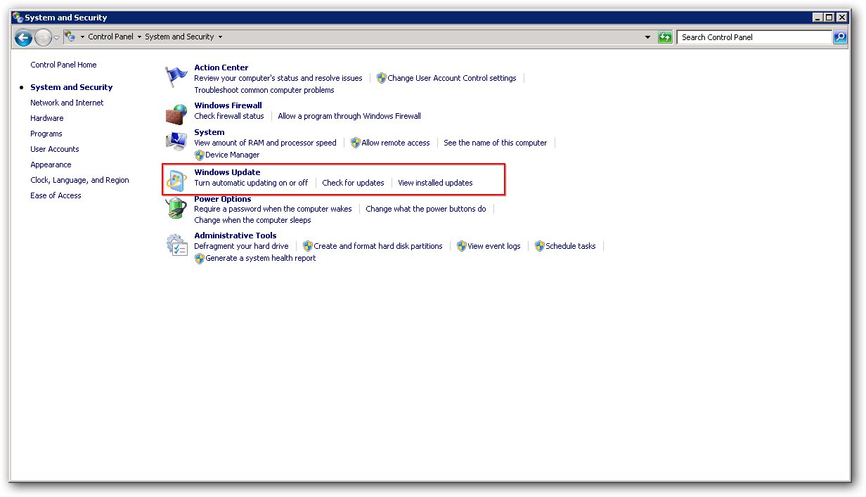
Task: Open Ease of Access category
Action: point(56,195)
